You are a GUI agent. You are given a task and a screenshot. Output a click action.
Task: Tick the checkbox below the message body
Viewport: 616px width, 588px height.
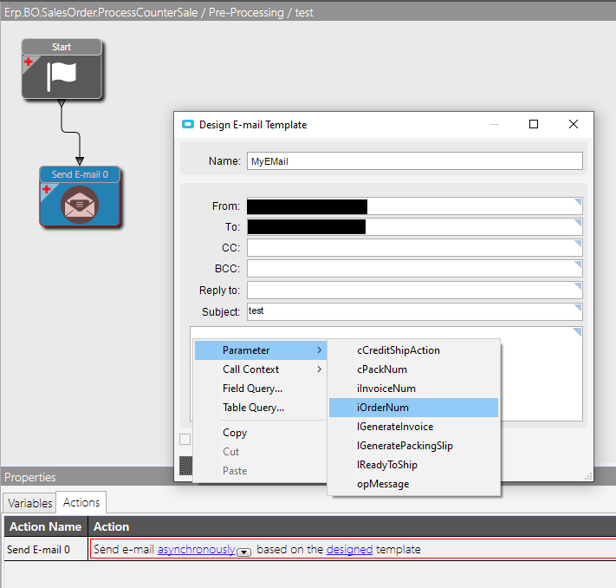pyautogui.click(x=185, y=439)
